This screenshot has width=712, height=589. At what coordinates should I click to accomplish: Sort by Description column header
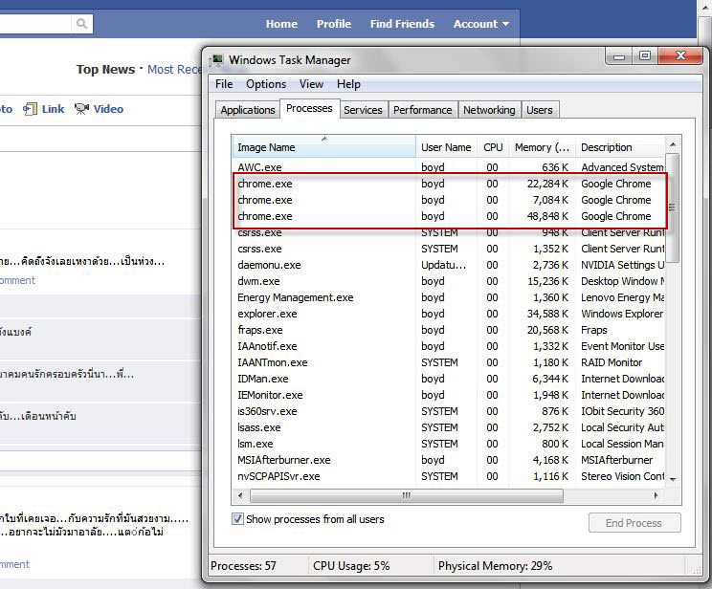tap(620, 147)
